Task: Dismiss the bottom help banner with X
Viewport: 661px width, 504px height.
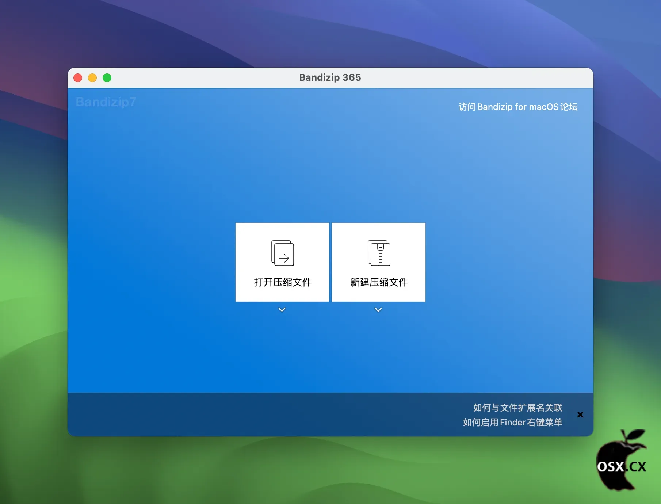Action: click(x=580, y=415)
